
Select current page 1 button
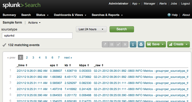(20, 57)
